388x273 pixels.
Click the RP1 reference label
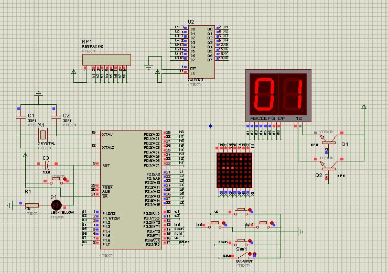tap(87, 41)
